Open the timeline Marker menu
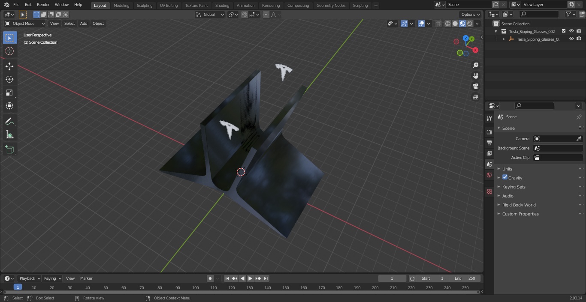 pyautogui.click(x=86, y=278)
